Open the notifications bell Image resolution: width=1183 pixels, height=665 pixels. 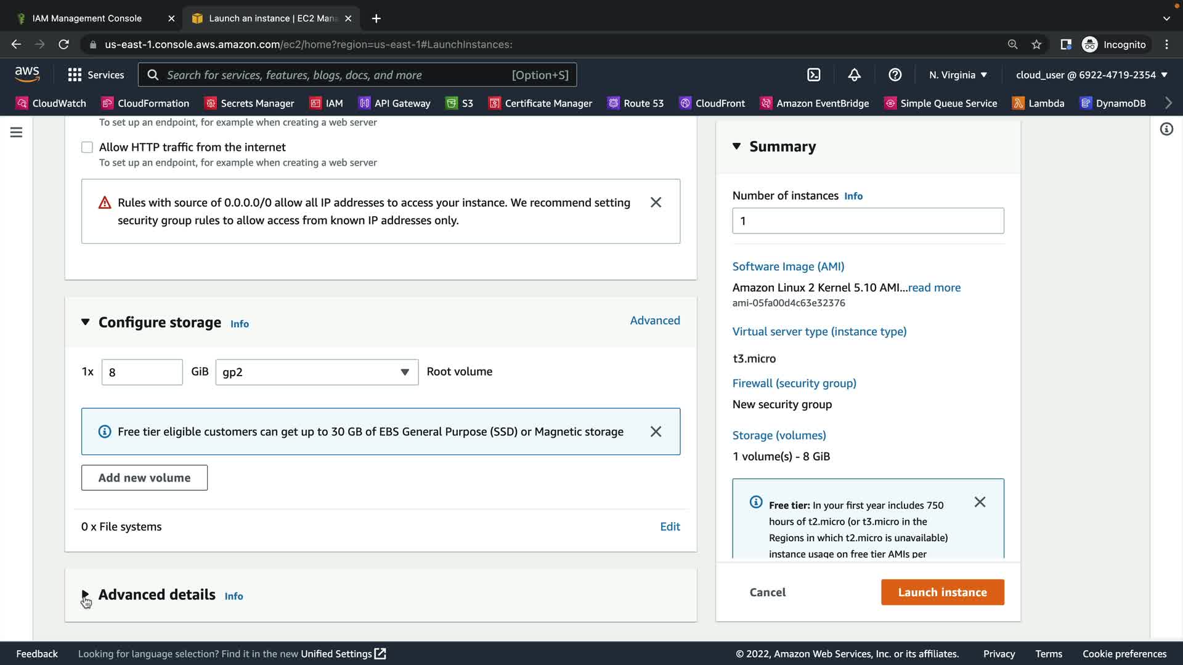pos(854,75)
